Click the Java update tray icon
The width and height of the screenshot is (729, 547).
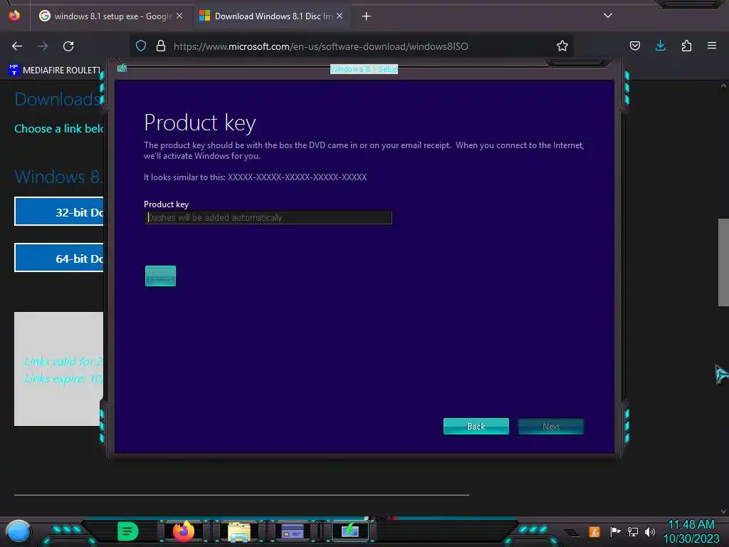(594, 531)
